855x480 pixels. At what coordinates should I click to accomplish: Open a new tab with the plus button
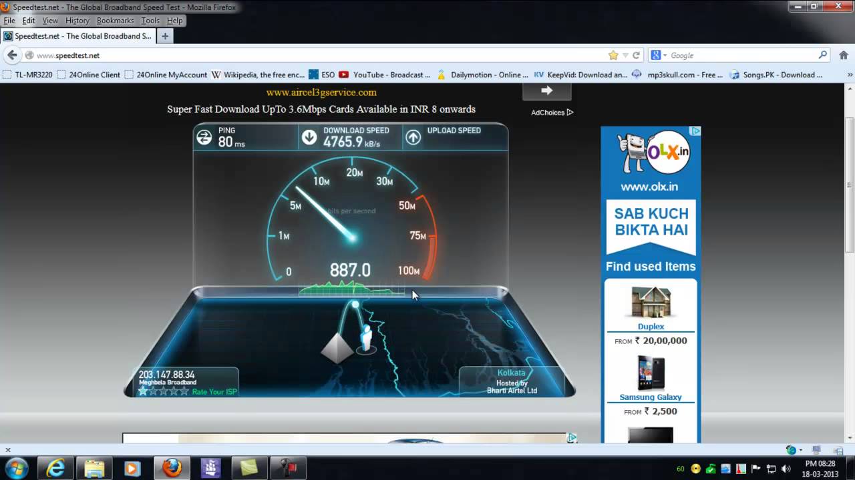tap(164, 36)
